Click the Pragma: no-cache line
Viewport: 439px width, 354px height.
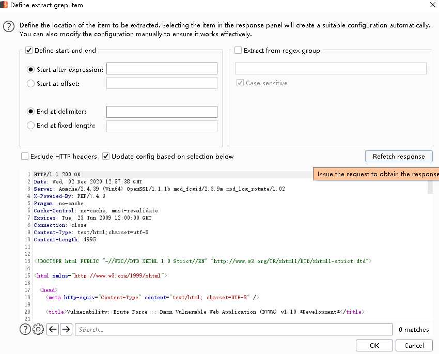pyautogui.click(x=58, y=203)
